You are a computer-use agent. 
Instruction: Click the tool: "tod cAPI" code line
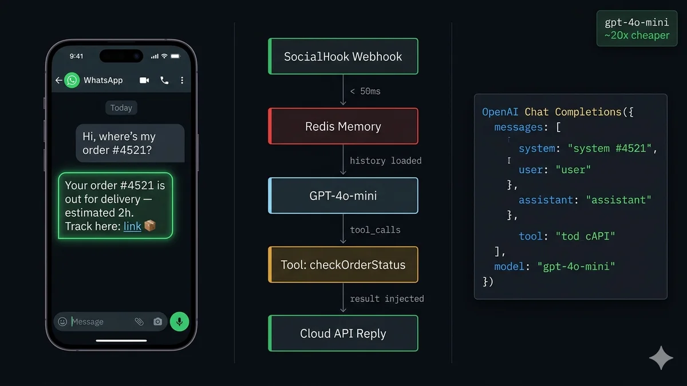point(567,236)
